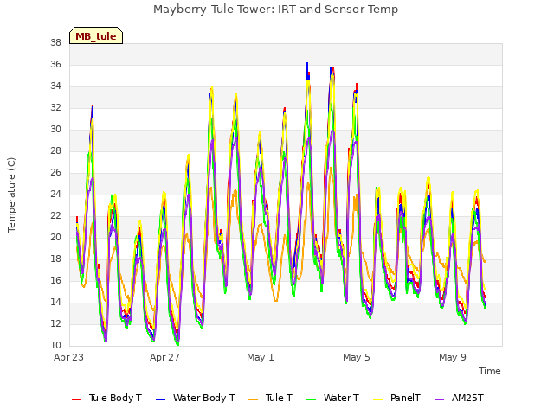Toggle PanelT legend entry

pyautogui.click(x=397, y=398)
